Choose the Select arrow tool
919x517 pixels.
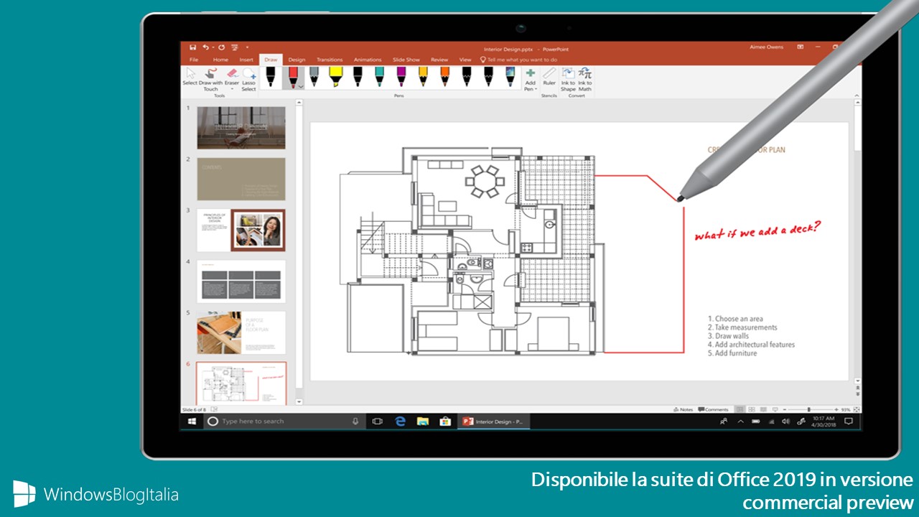coord(190,78)
